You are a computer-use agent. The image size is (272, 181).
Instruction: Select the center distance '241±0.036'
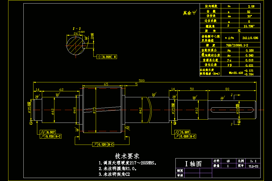250,38
